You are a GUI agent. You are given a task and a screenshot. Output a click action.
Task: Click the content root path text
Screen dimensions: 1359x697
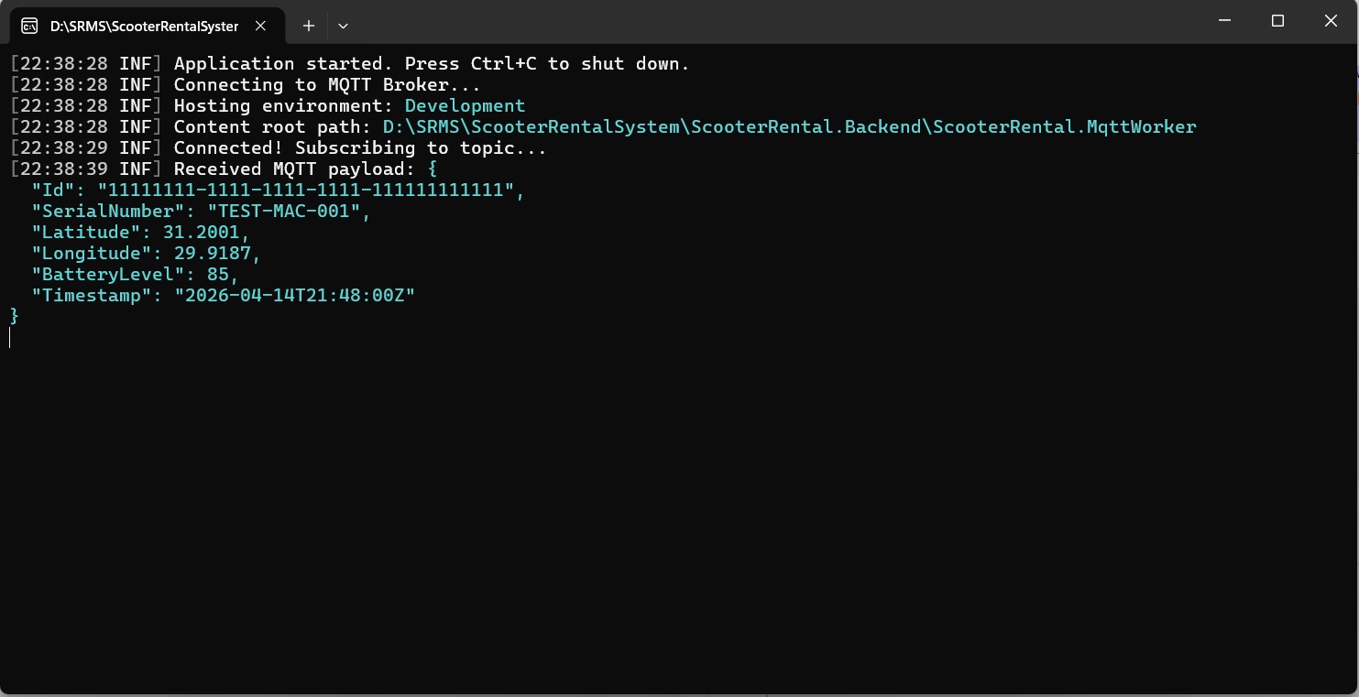pos(789,126)
